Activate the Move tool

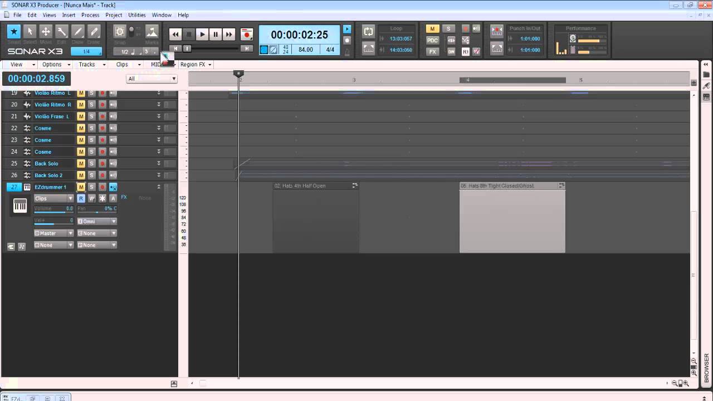click(x=46, y=32)
